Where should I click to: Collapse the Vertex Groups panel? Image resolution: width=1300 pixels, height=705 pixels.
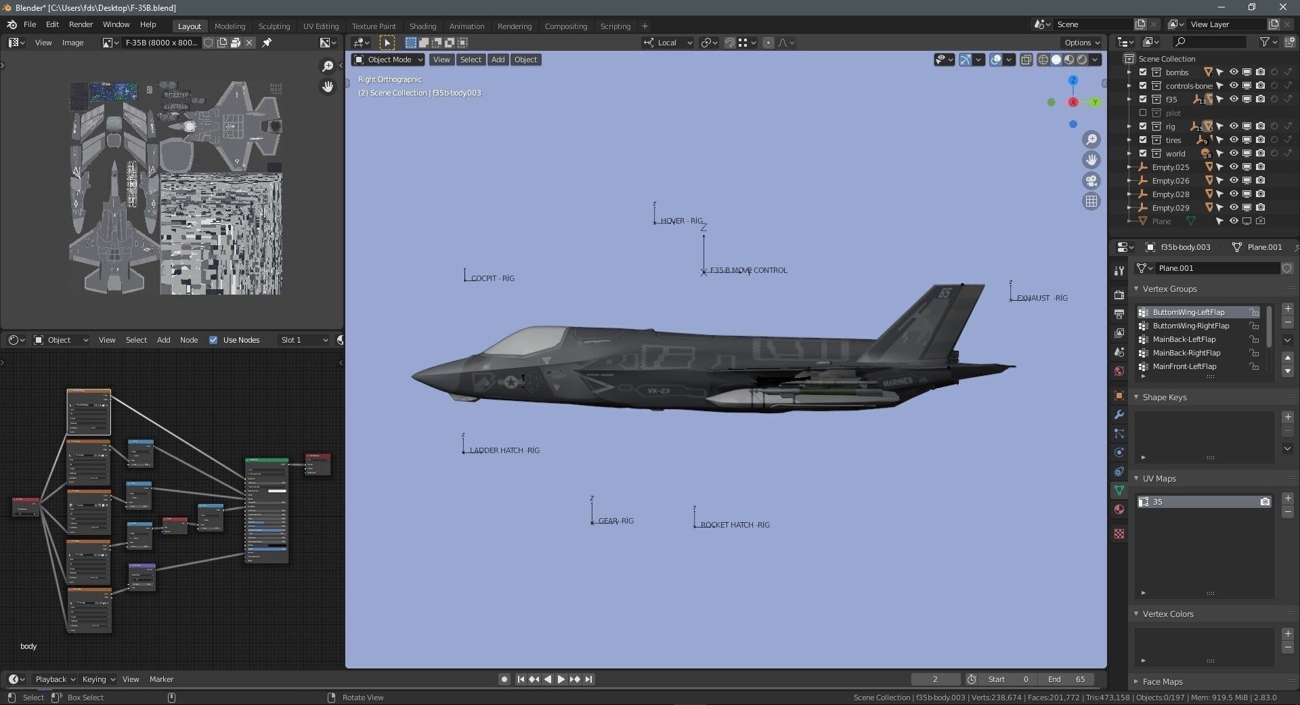point(1137,289)
